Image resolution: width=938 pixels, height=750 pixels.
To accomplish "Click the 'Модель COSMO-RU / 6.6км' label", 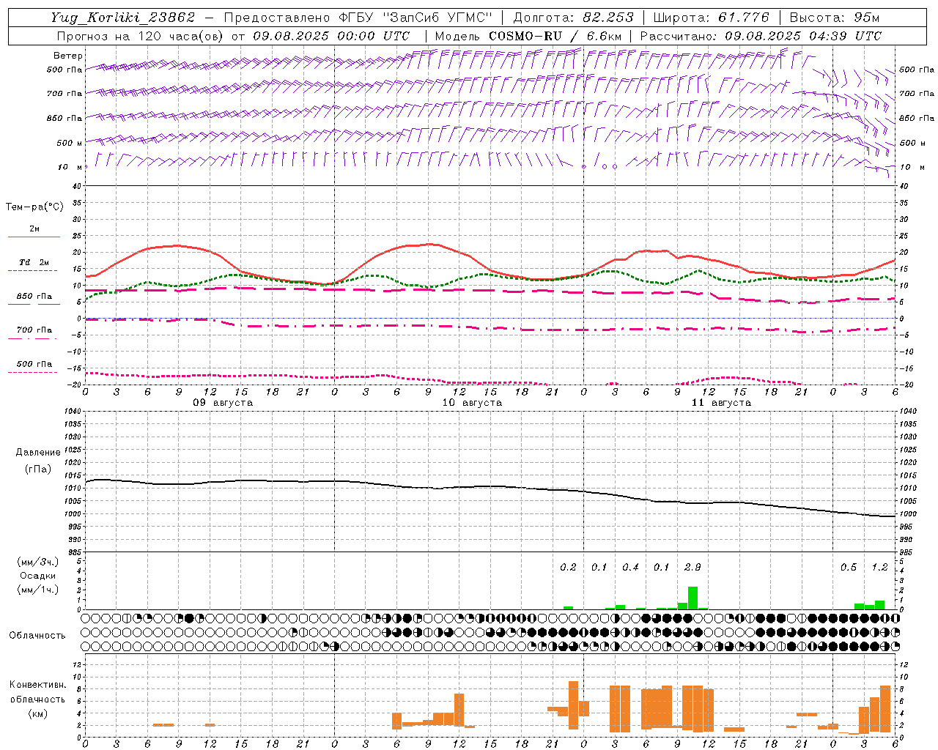I will click(528, 36).
